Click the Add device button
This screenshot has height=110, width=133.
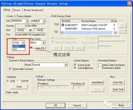pos(57,48)
